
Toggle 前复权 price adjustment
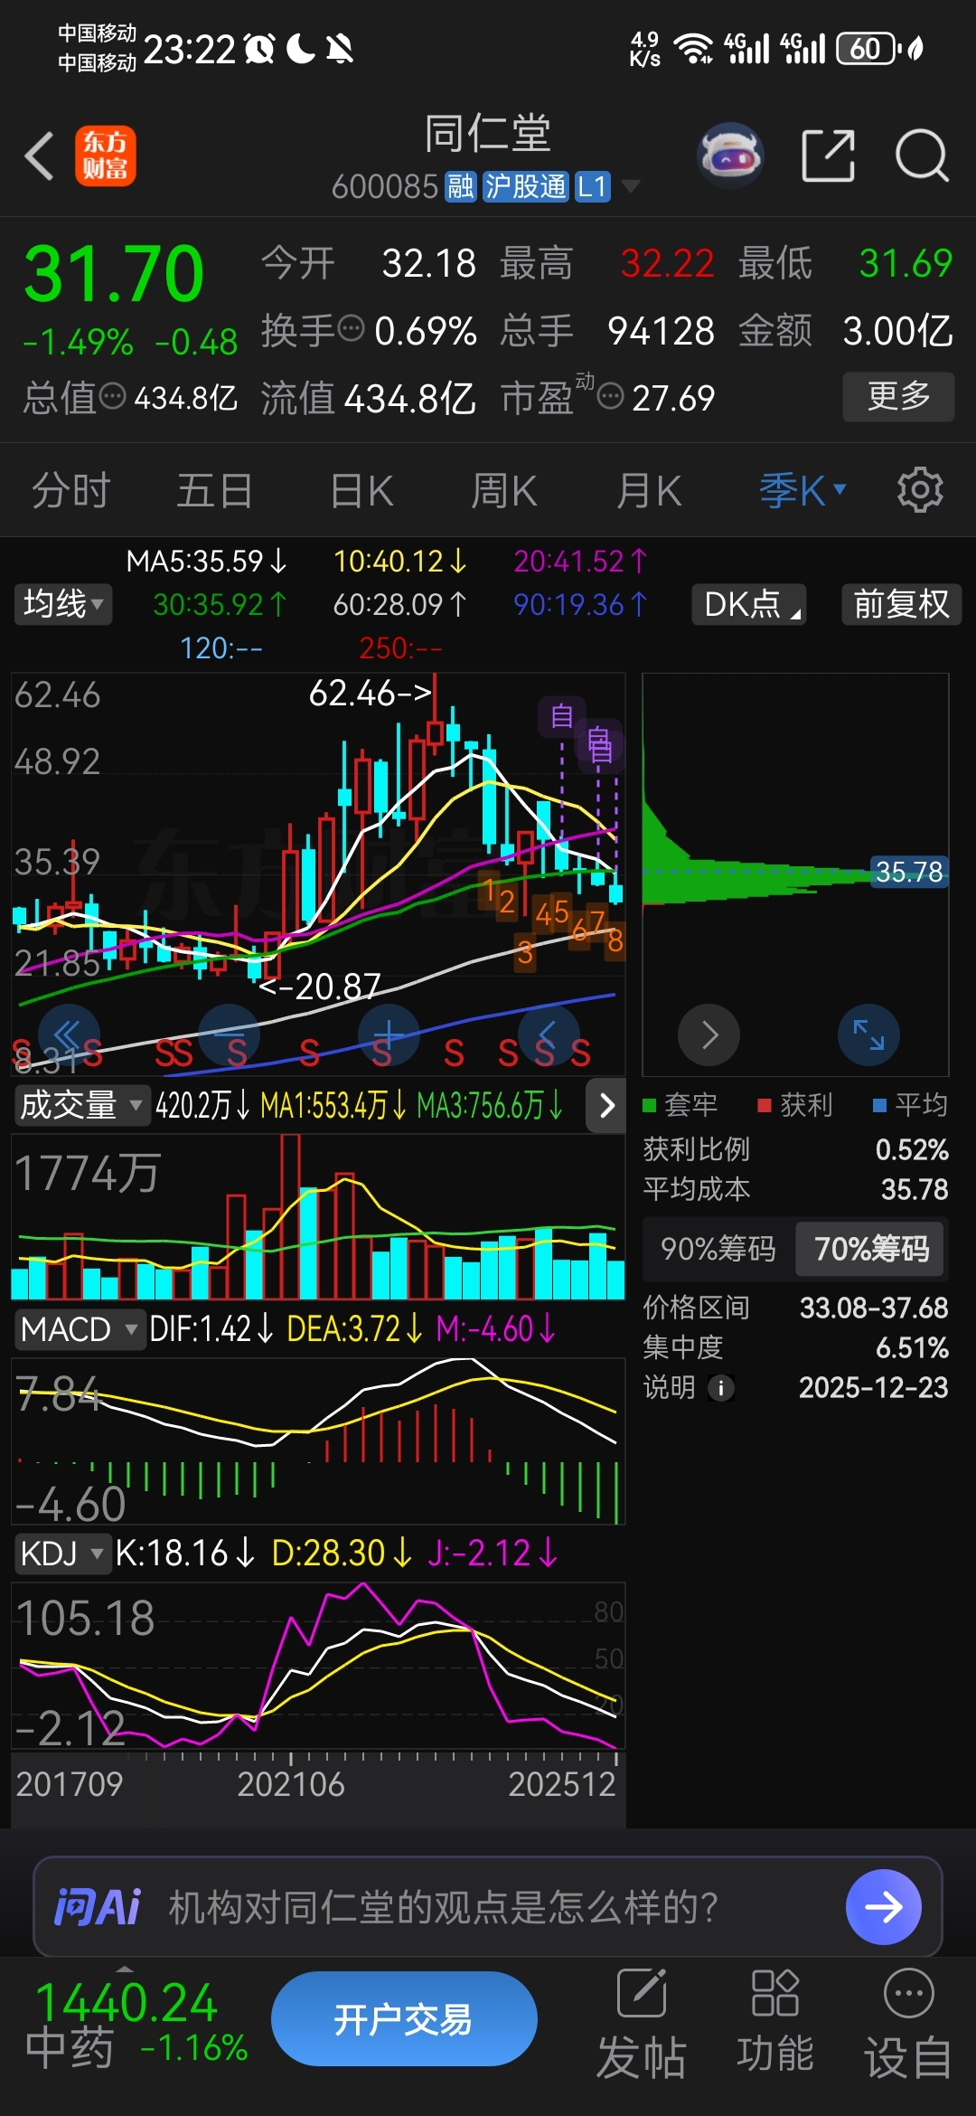coord(901,604)
